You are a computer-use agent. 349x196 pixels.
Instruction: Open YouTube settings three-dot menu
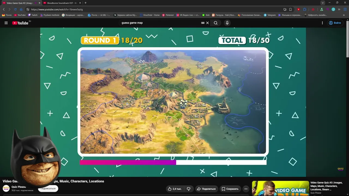(x=322, y=23)
